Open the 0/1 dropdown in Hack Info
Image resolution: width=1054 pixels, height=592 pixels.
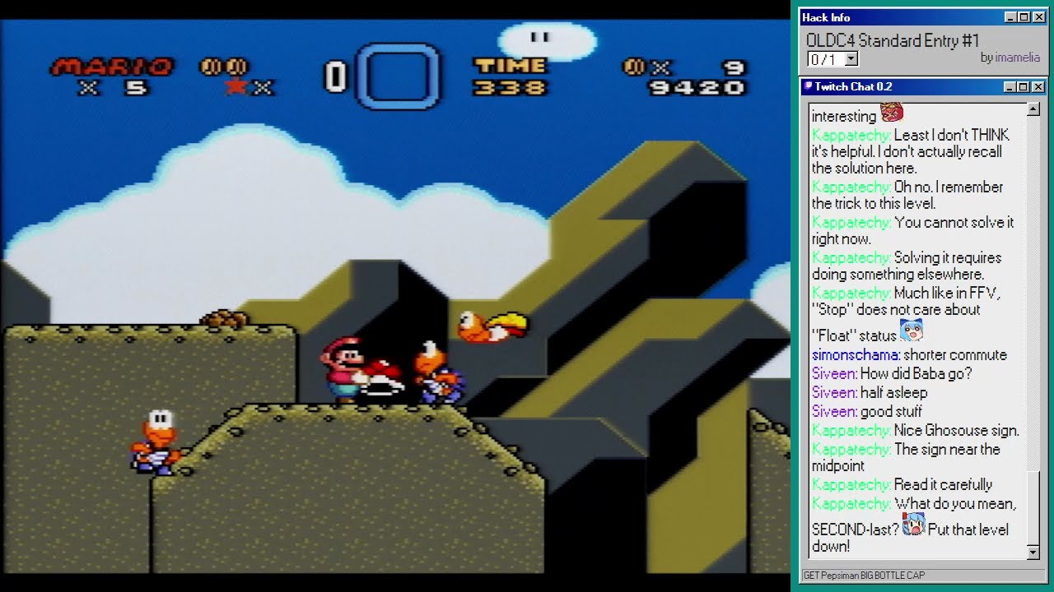(x=851, y=59)
